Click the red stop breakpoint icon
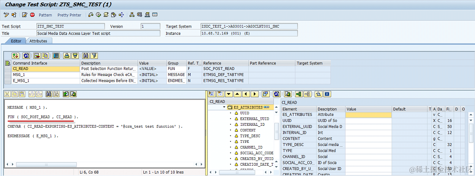Screen dimensions: 475x176 click(32, 15)
